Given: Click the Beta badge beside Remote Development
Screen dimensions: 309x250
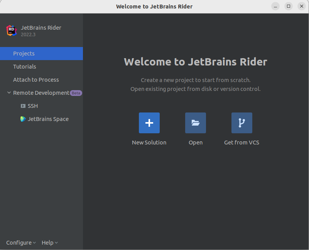Looking at the screenshot, I should click(76, 93).
